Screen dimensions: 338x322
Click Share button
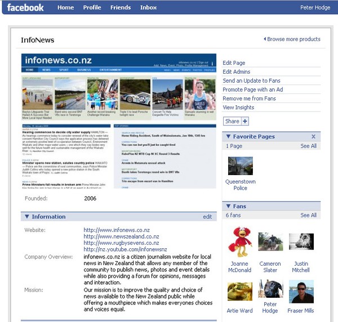point(232,121)
